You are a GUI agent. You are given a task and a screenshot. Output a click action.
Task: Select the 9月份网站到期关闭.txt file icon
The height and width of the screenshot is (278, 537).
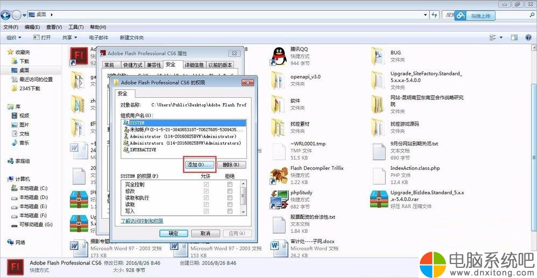point(379,151)
